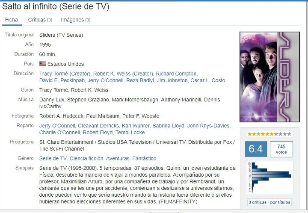Open the John Rhys-Davies cast link
Image resolution: width=308 pixels, height=213 pixels.
(x=208, y=126)
